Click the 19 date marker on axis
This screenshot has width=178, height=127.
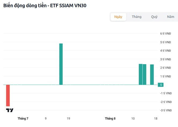[x=68, y=118]
